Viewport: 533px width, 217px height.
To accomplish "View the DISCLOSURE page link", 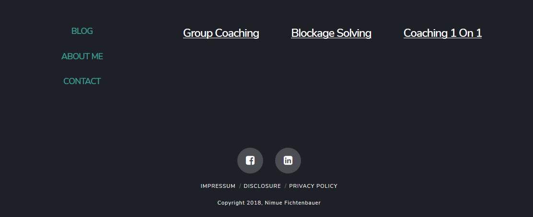I will pyautogui.click(x=262, y=186).
